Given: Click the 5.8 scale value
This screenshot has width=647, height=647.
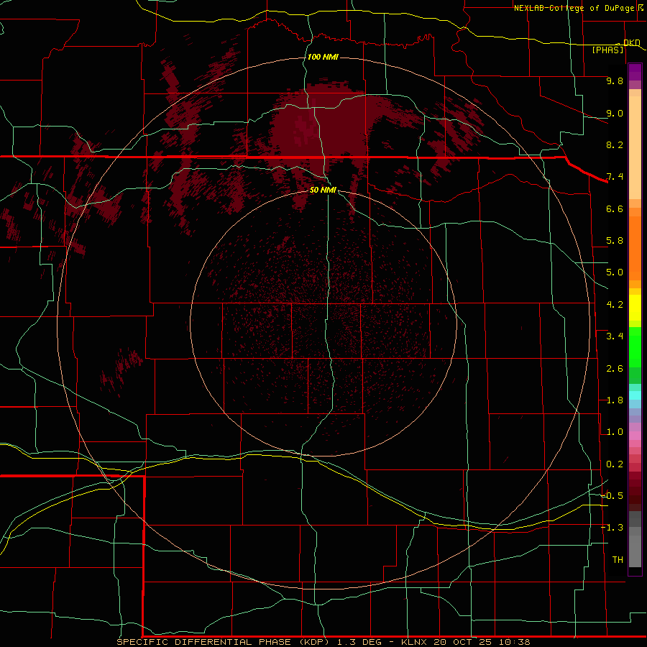Looking at the screenshot, I should pyautogui.click(x=615, y=241).
